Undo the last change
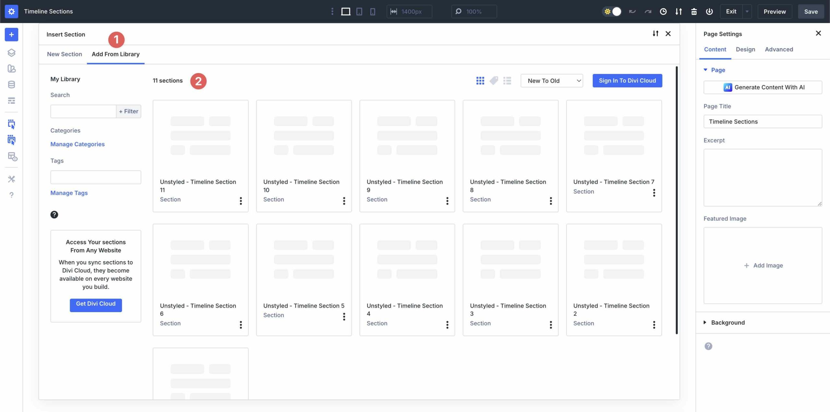The width and height of the screenshot is (830, 412). (x=632, y=11)
